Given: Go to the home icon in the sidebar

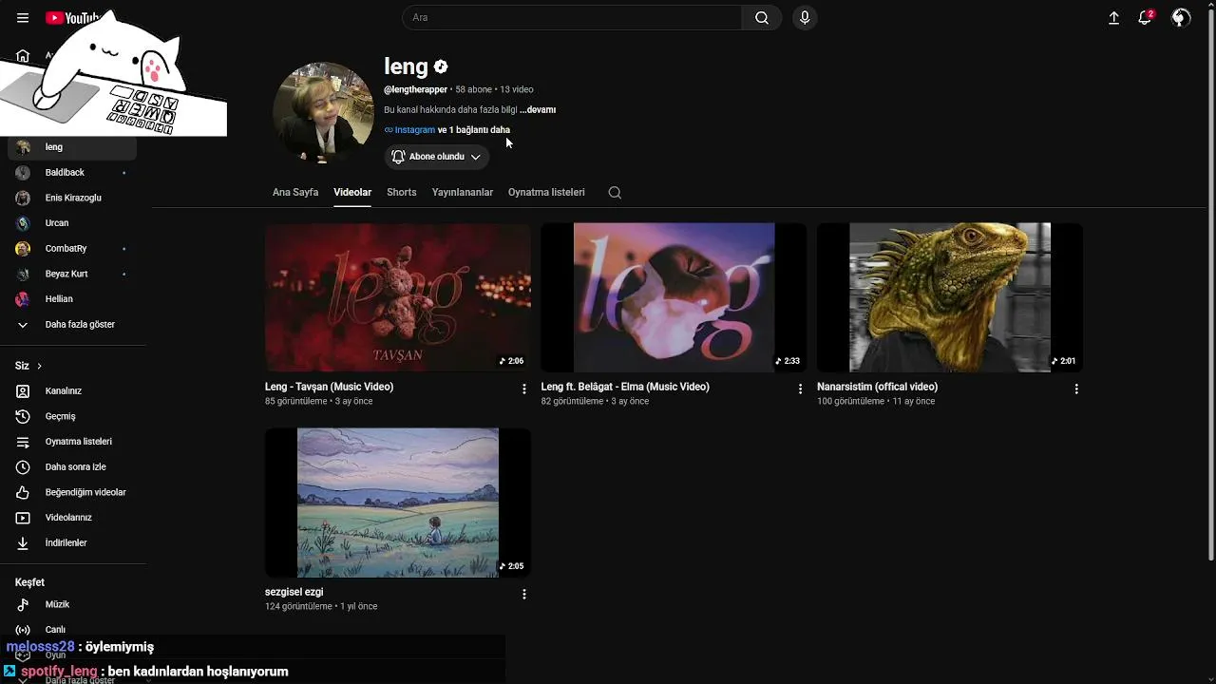Looking at the screenshot, I should tap(23, 56).
